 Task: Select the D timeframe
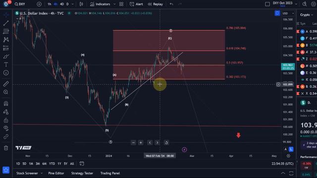[x=67, y=4]
